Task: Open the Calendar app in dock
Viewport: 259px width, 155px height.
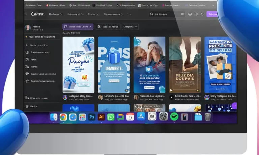Action: (x=130, y=117)
